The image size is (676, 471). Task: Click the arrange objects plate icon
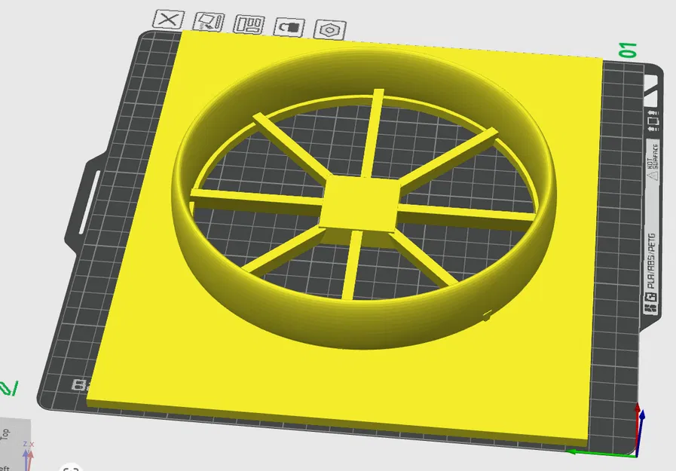(249, 25)
